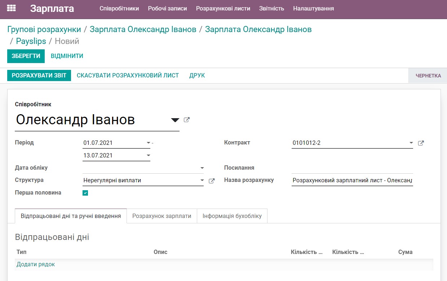Open contract 0101012-2 via external link icon
Image resolution: width=447 pixels, height=281 pixels.
pos(421,143)
